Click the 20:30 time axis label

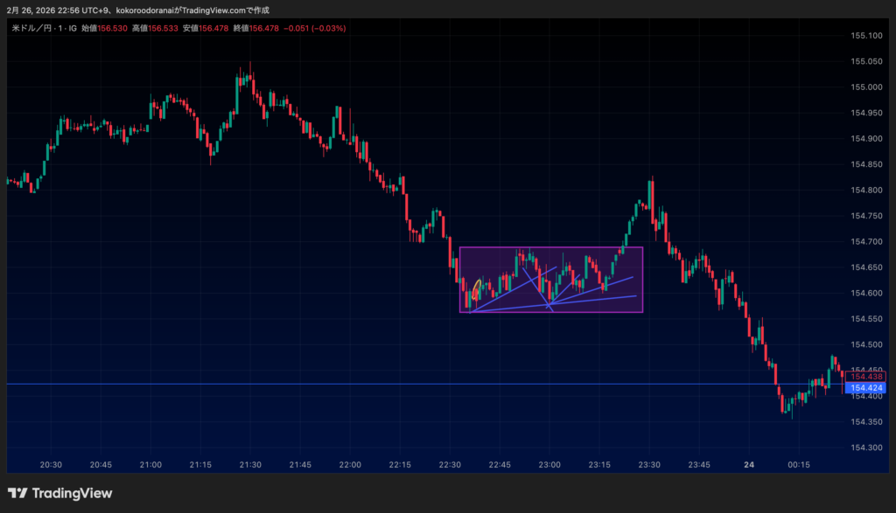click(52, 465)
